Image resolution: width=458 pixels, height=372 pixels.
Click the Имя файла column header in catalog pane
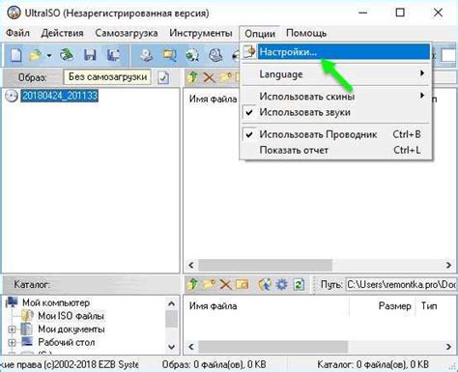point(213,305)
